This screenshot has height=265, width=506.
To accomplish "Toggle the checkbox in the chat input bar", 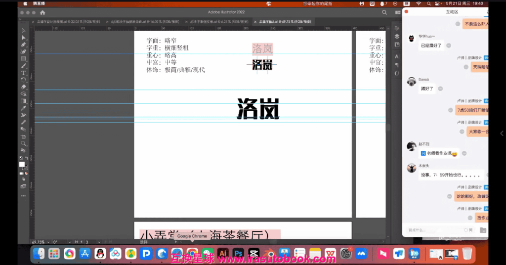I will 465,230.
